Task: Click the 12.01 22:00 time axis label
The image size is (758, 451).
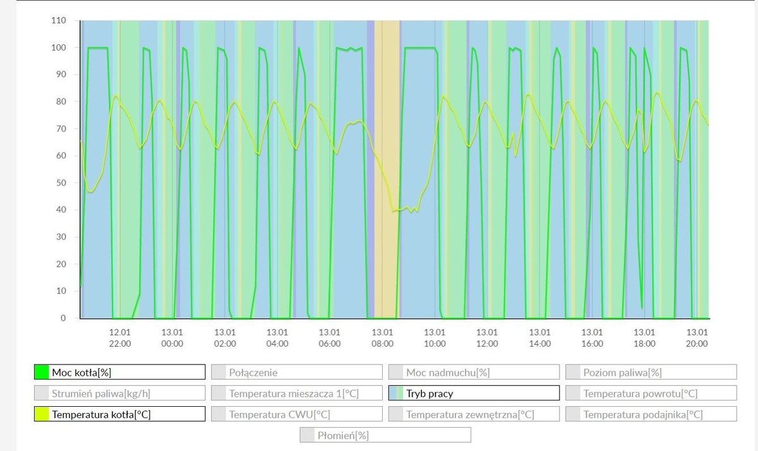Action: (x=120, y=338)
